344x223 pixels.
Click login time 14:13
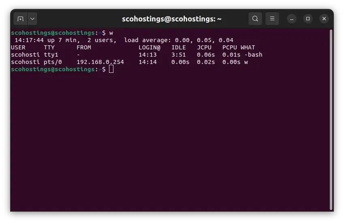147,55
